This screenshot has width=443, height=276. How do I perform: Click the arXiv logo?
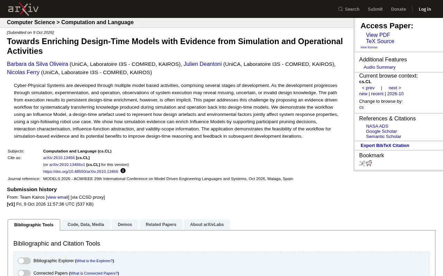click(23, 9)
